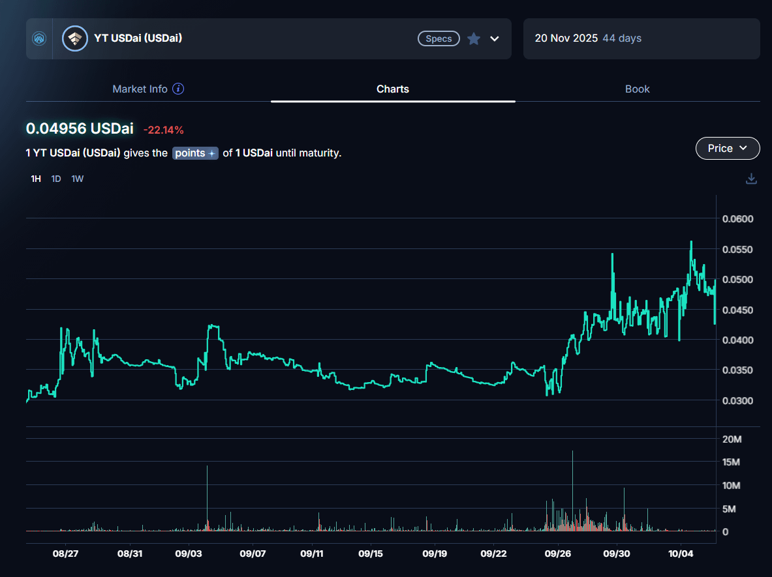The image size is (772, 577).
Task: Open the Price chart type dropdown
Action: pyautogui.click(x=727, y=148)
